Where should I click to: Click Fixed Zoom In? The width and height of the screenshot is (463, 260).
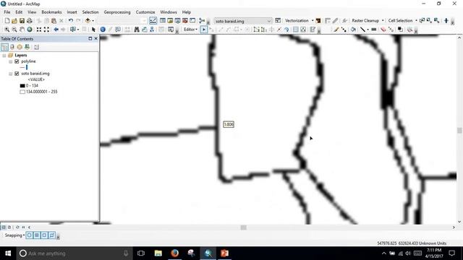pyautogui.click(x=39, y=30)
